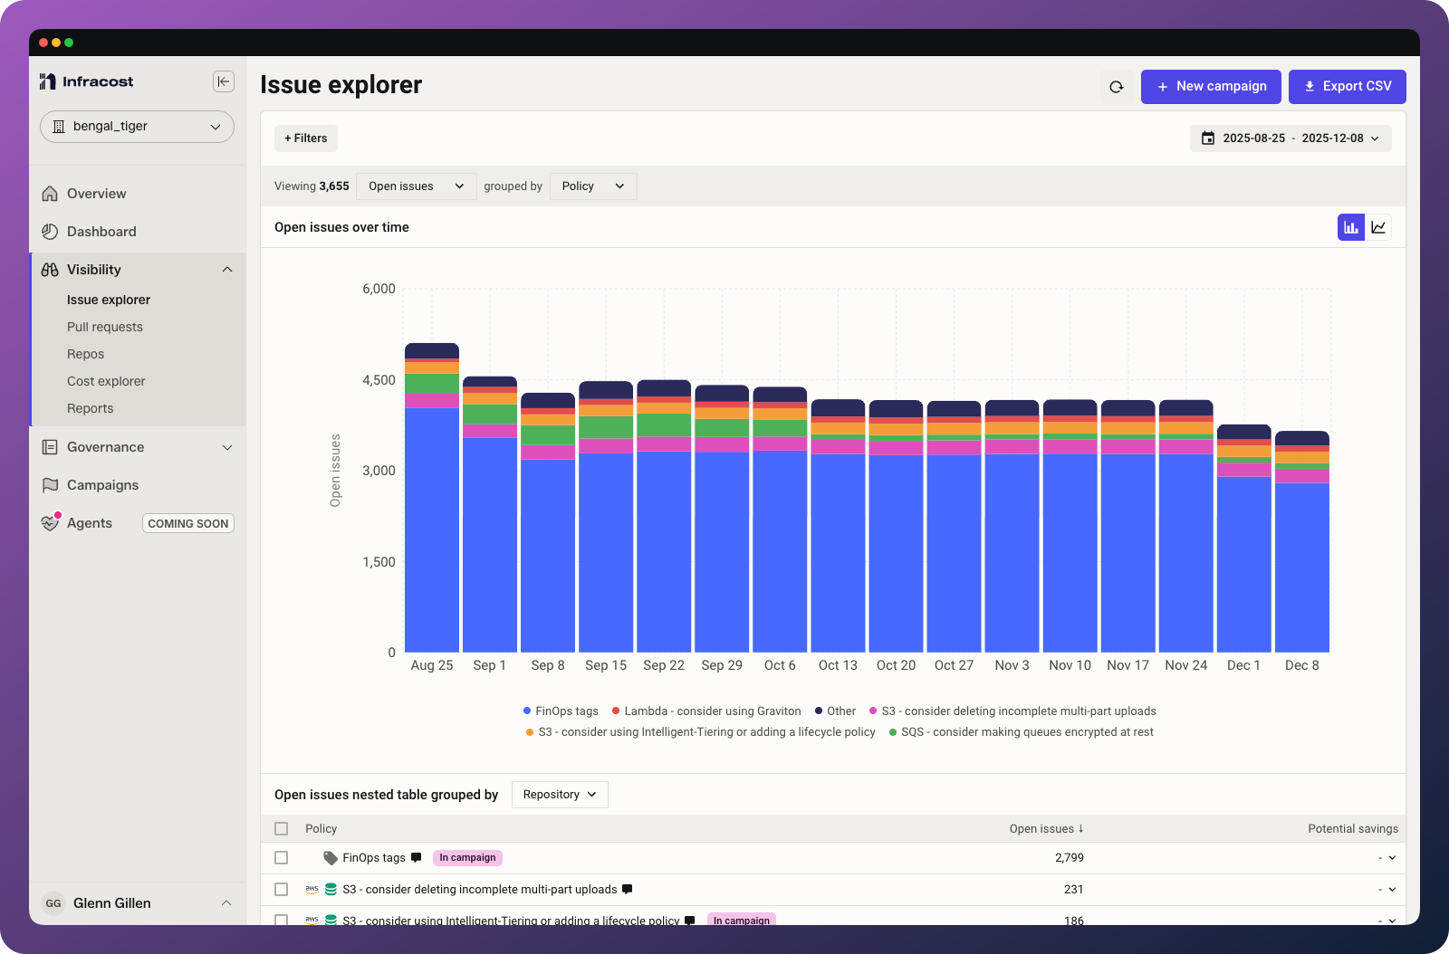Click the Dec 8 bar in chart
1449x954 pixels.
tap(1302, 541)
